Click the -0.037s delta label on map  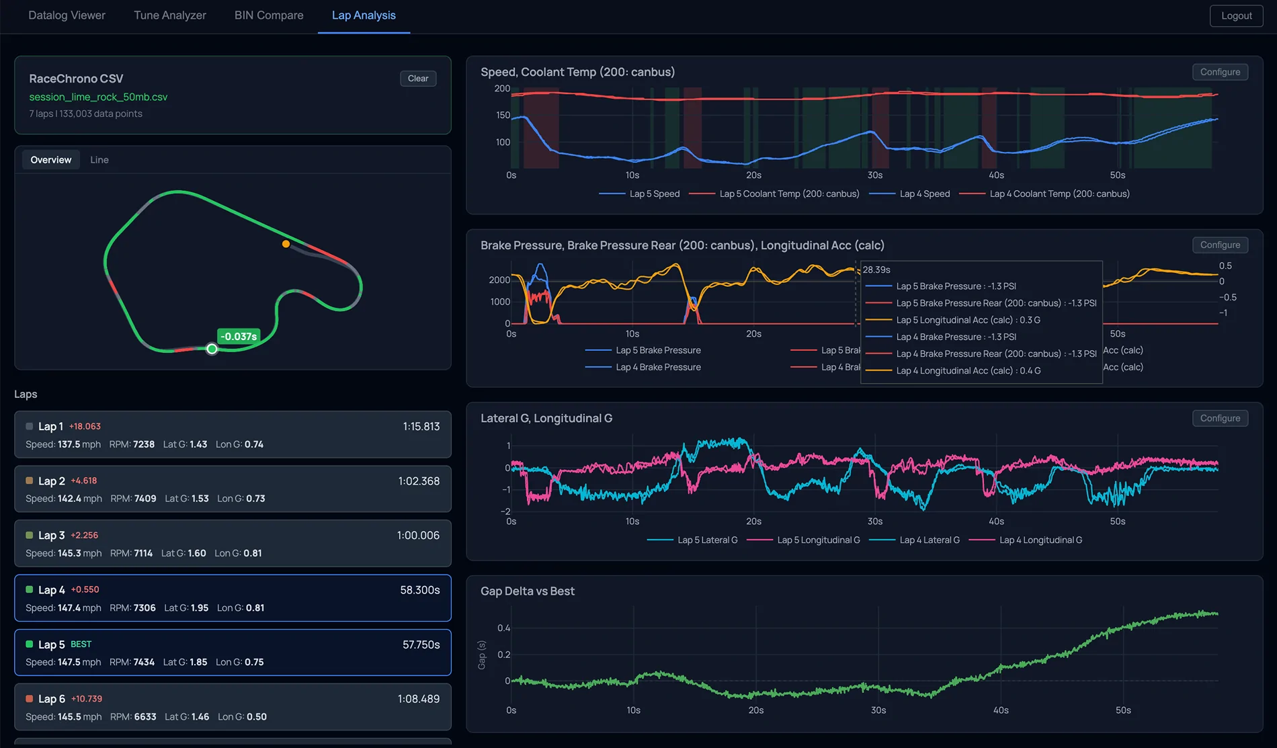(239, 336)
